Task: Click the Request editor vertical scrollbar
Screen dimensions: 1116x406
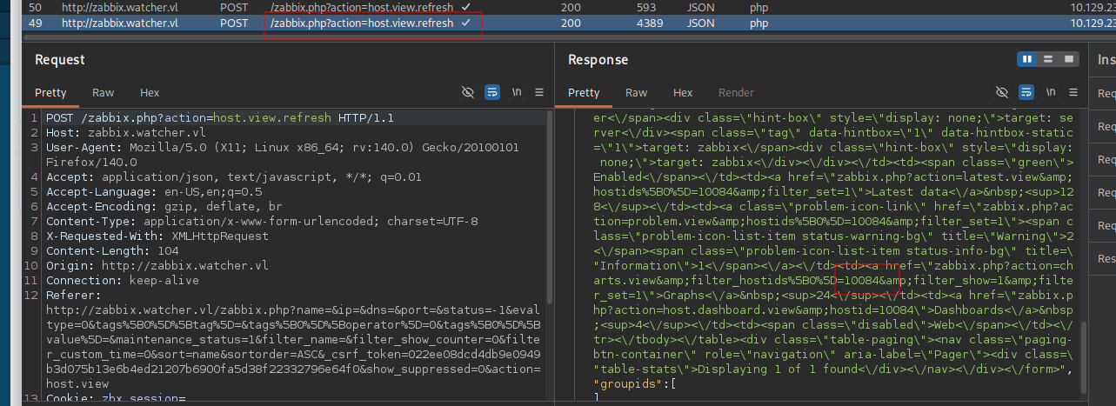Action: point(548,206)
